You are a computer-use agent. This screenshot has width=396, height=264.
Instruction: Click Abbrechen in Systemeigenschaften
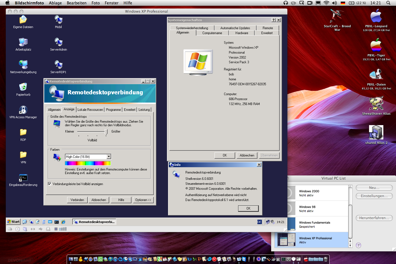[x=247, y=155]
